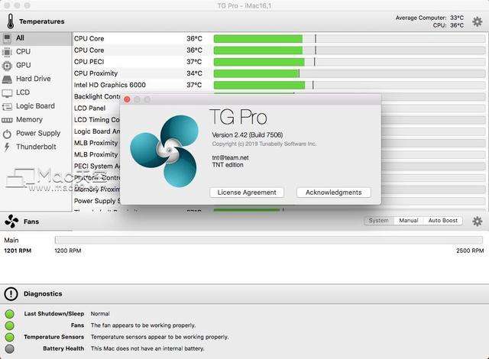Click the thermometer Temperatures icon
Viewport: 489px width, 359px height.
tap(10, 21)
